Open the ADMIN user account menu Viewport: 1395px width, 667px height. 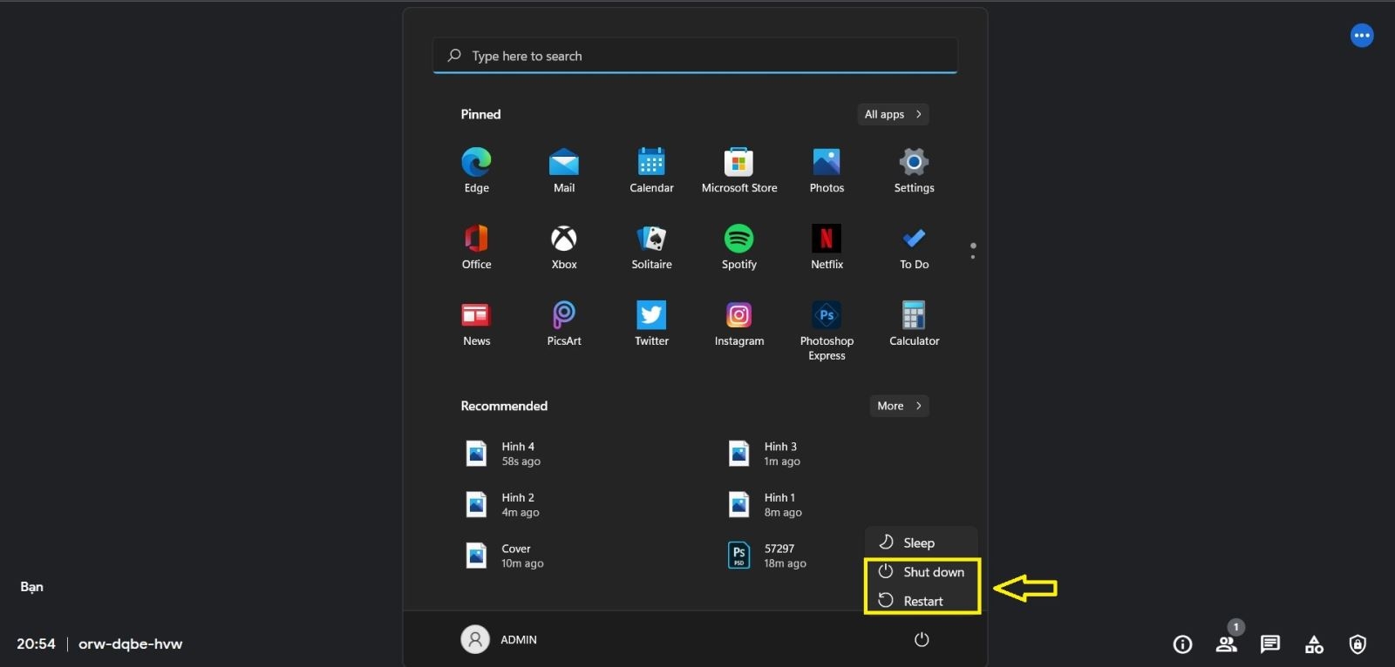(x=500, y=640)
